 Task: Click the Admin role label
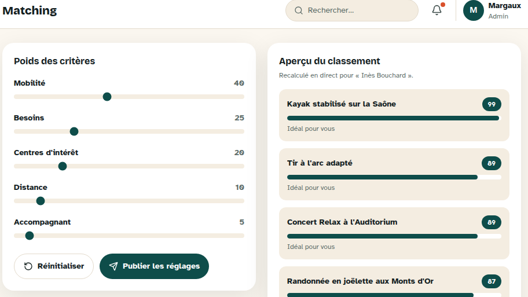point(498,16)
